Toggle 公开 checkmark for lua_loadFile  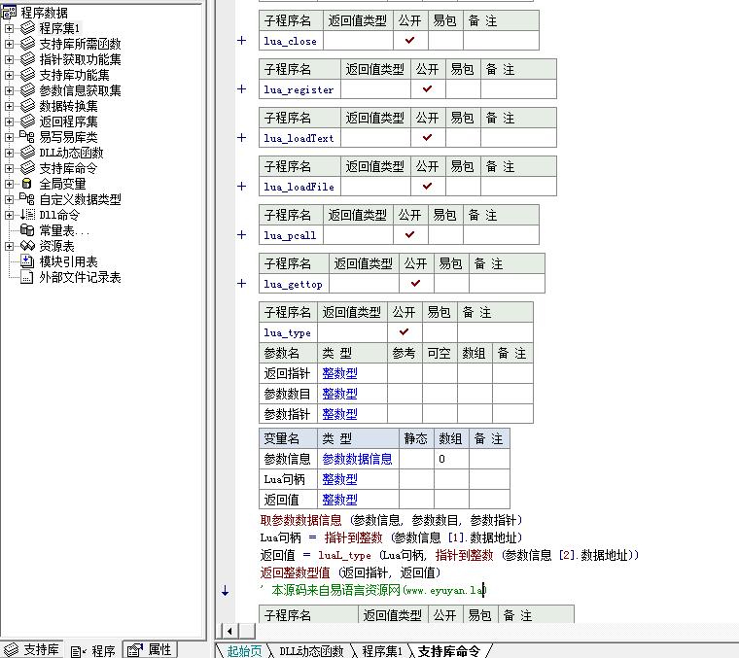tap(428, 186)
